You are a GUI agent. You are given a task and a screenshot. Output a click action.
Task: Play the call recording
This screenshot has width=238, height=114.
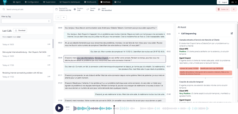point(59,108)
